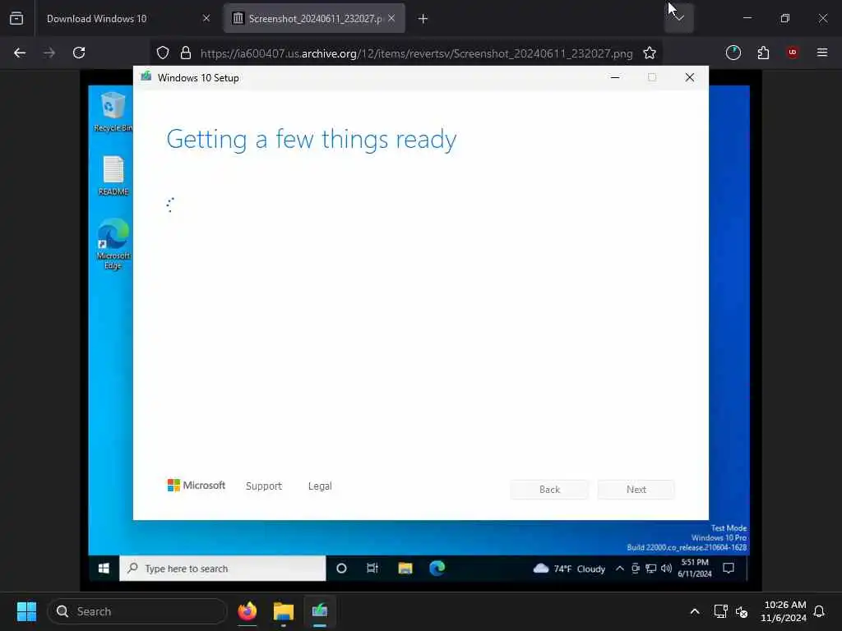Go back to the previous page

tap(20, 53)
